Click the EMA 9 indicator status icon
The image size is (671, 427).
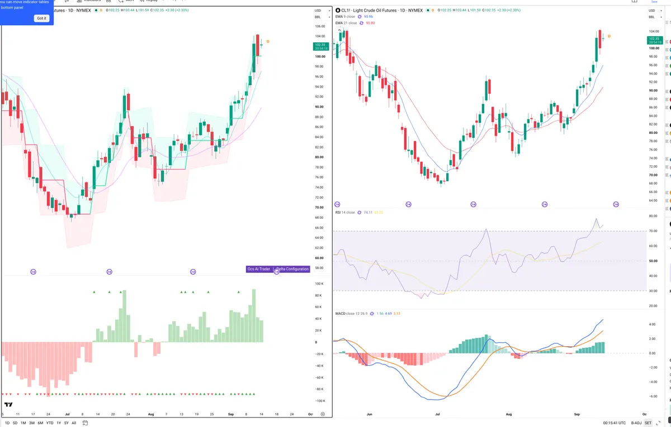pos(360,17)
